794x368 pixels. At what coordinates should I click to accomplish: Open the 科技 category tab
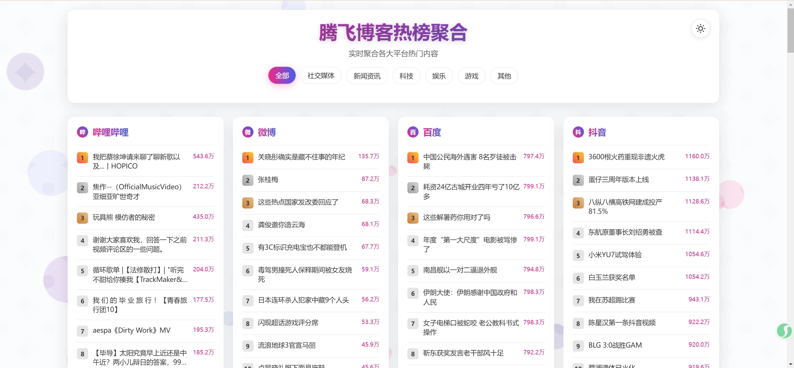(x=406, y=76)
